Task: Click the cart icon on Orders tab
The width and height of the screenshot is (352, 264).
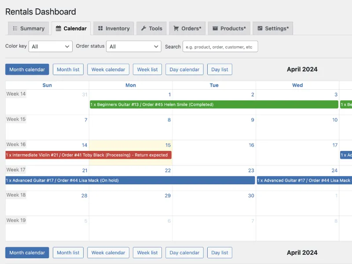Action: tap(176, 28)
